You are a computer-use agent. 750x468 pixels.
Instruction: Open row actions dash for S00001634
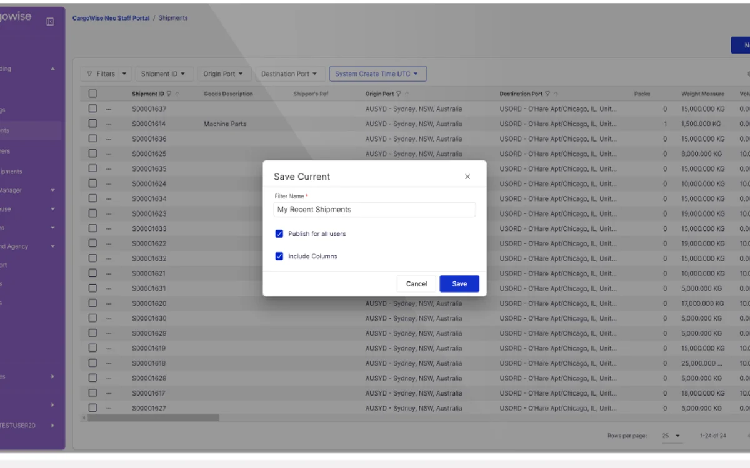(109, 199)
